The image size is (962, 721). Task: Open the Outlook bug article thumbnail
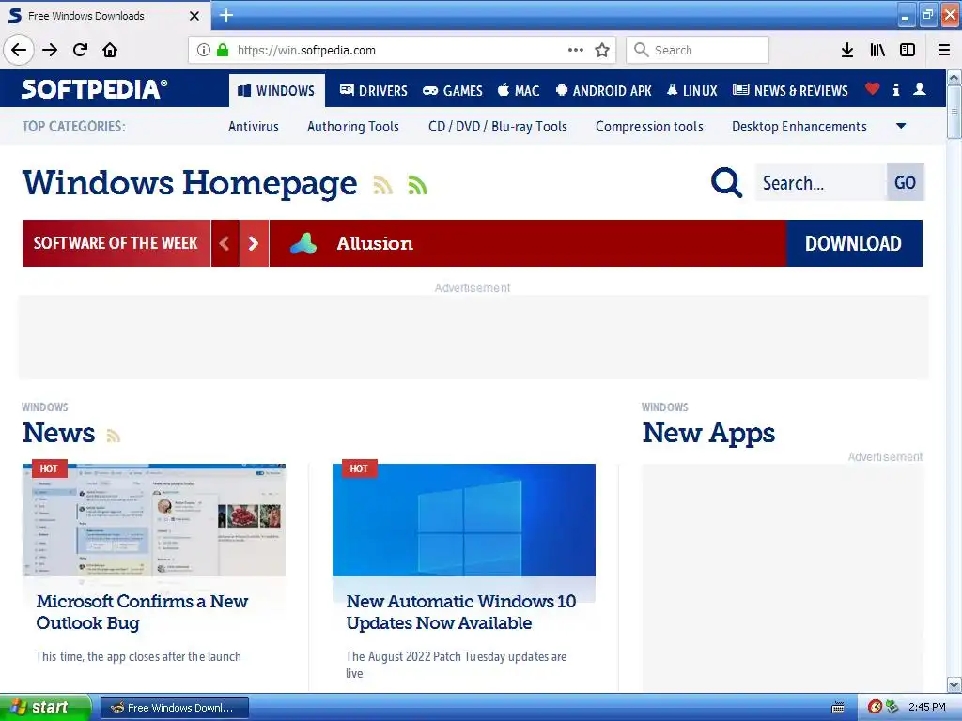[154, 520]
